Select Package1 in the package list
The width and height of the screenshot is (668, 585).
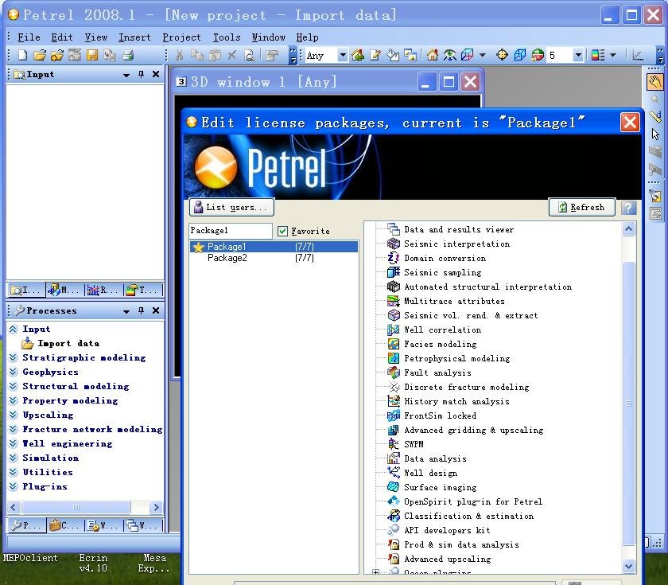(274, 247)
